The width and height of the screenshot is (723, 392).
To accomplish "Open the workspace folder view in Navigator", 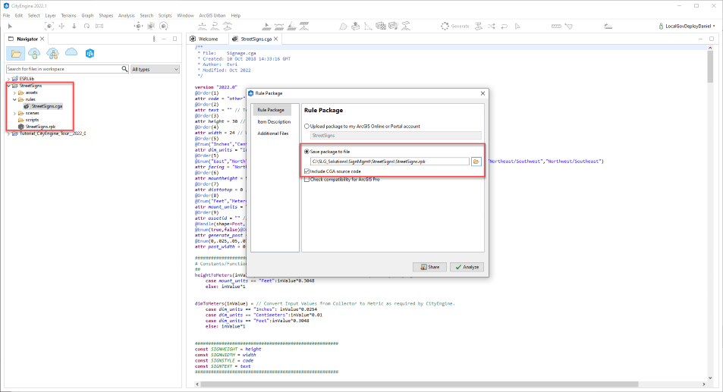I will pyautogui.click(x=16, y=53).
